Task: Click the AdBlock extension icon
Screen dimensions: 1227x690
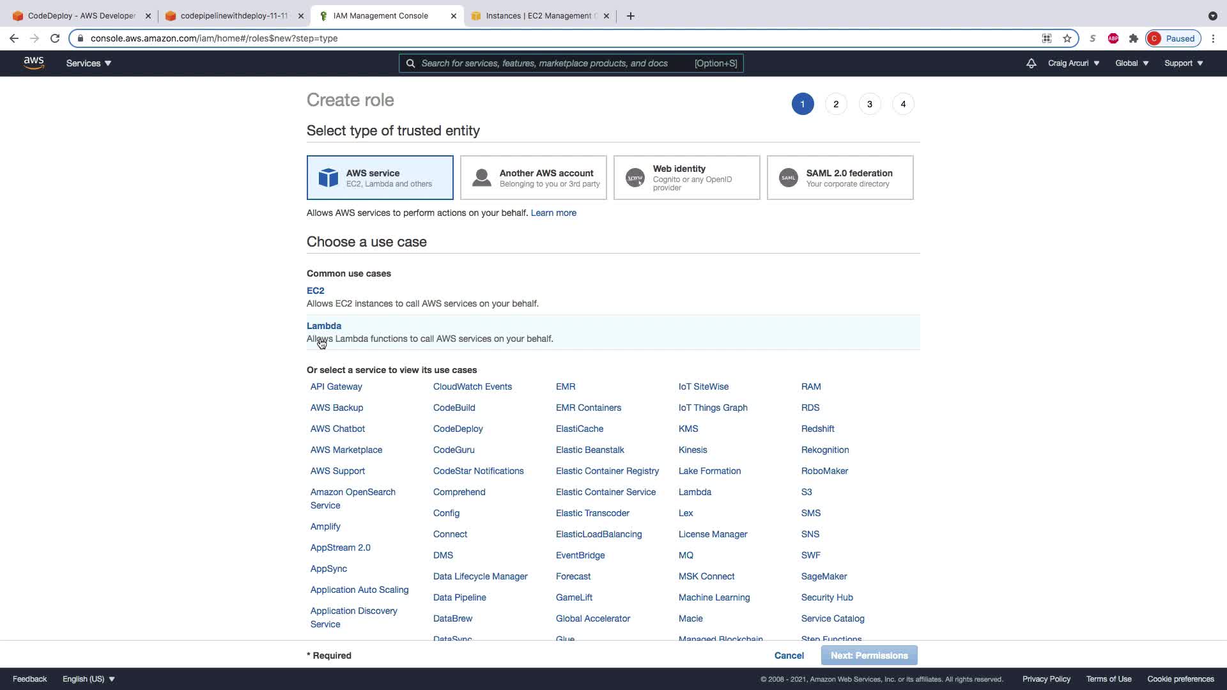Action: click(x=1113, y=38)
